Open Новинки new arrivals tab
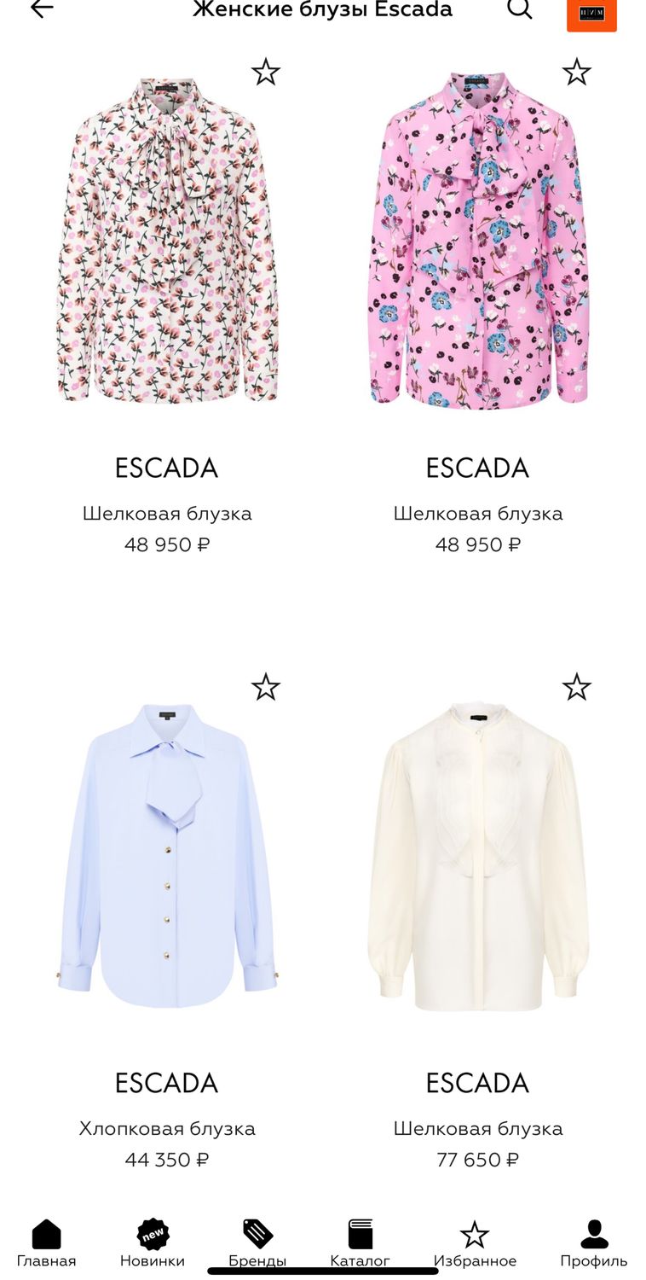This screenshot has height=1280, width=646. [x=153, y=1243]
